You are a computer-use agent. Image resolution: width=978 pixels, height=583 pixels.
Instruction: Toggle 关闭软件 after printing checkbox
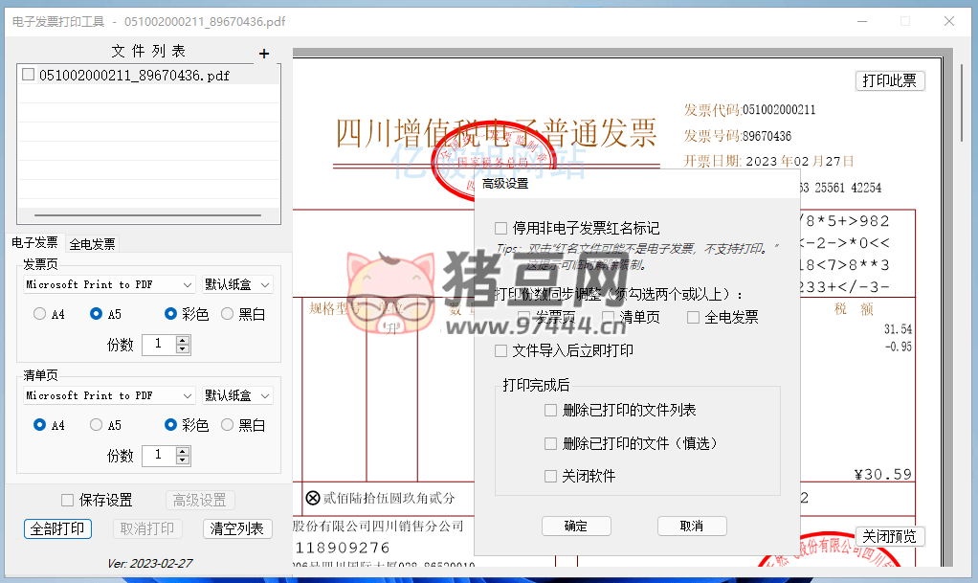tap(550, 476)
